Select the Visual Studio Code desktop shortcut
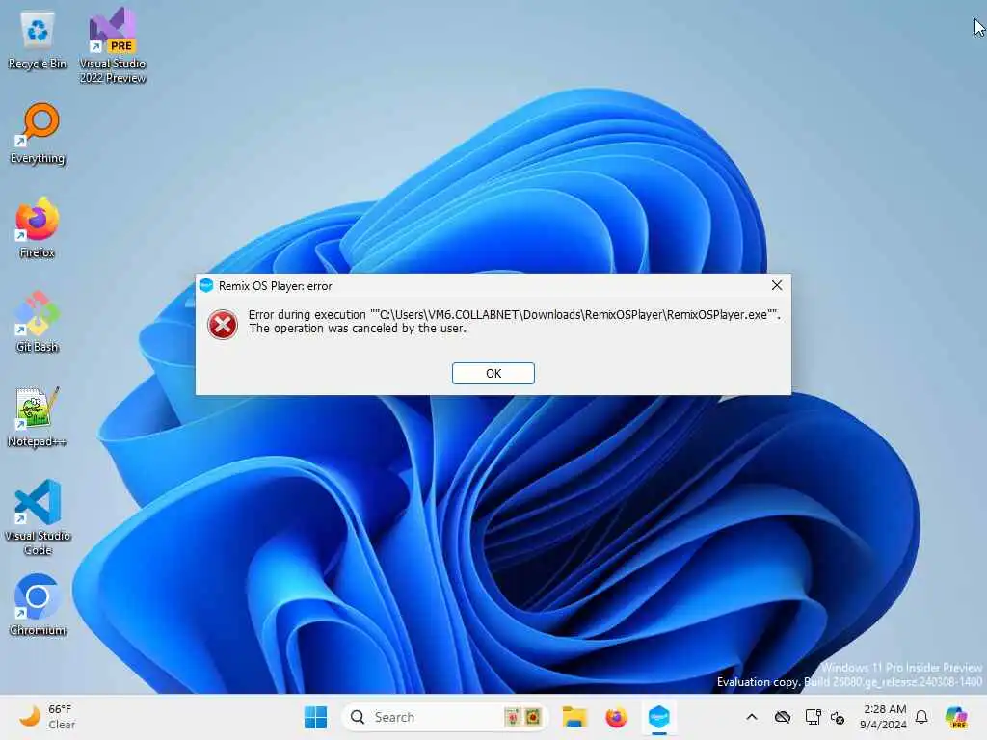 [x=38, y=517]
